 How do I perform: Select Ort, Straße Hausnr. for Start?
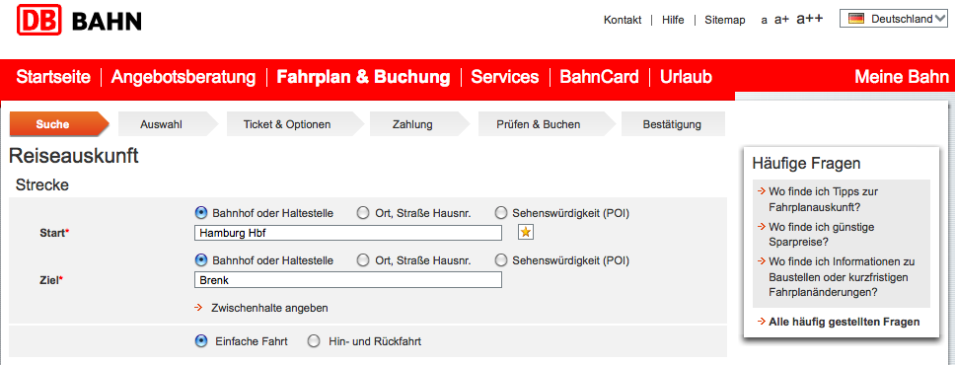(363, 213)
